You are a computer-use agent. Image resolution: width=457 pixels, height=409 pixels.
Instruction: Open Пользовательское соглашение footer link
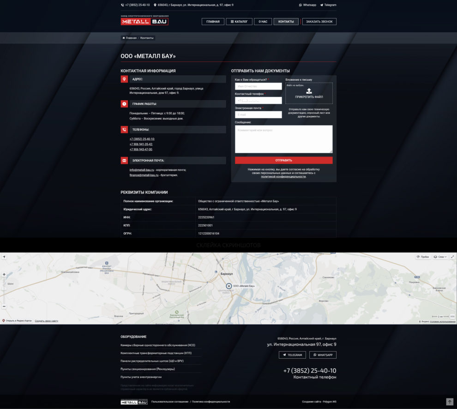169,402
